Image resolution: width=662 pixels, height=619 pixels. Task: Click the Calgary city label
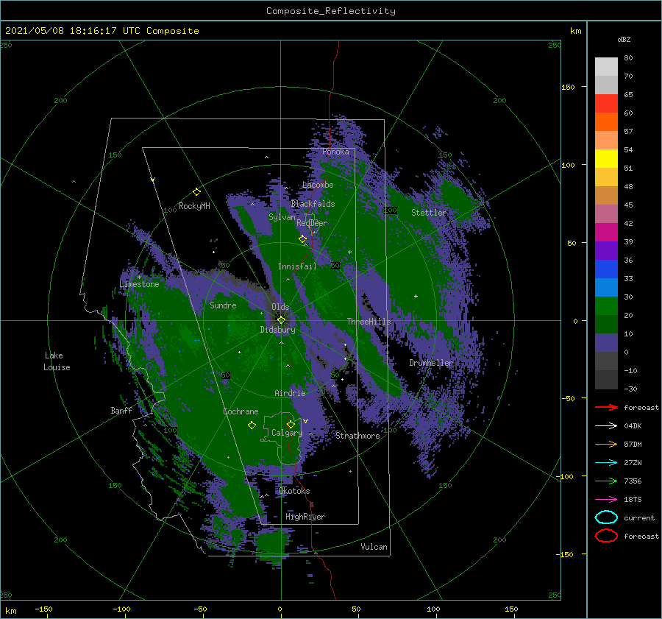coord(287,433)
